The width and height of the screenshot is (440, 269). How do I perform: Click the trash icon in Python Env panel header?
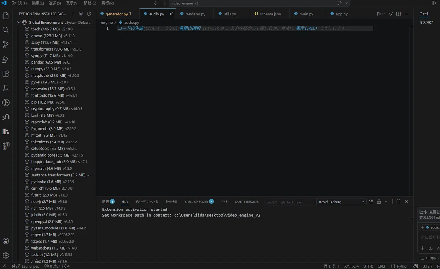coord(81,14)
